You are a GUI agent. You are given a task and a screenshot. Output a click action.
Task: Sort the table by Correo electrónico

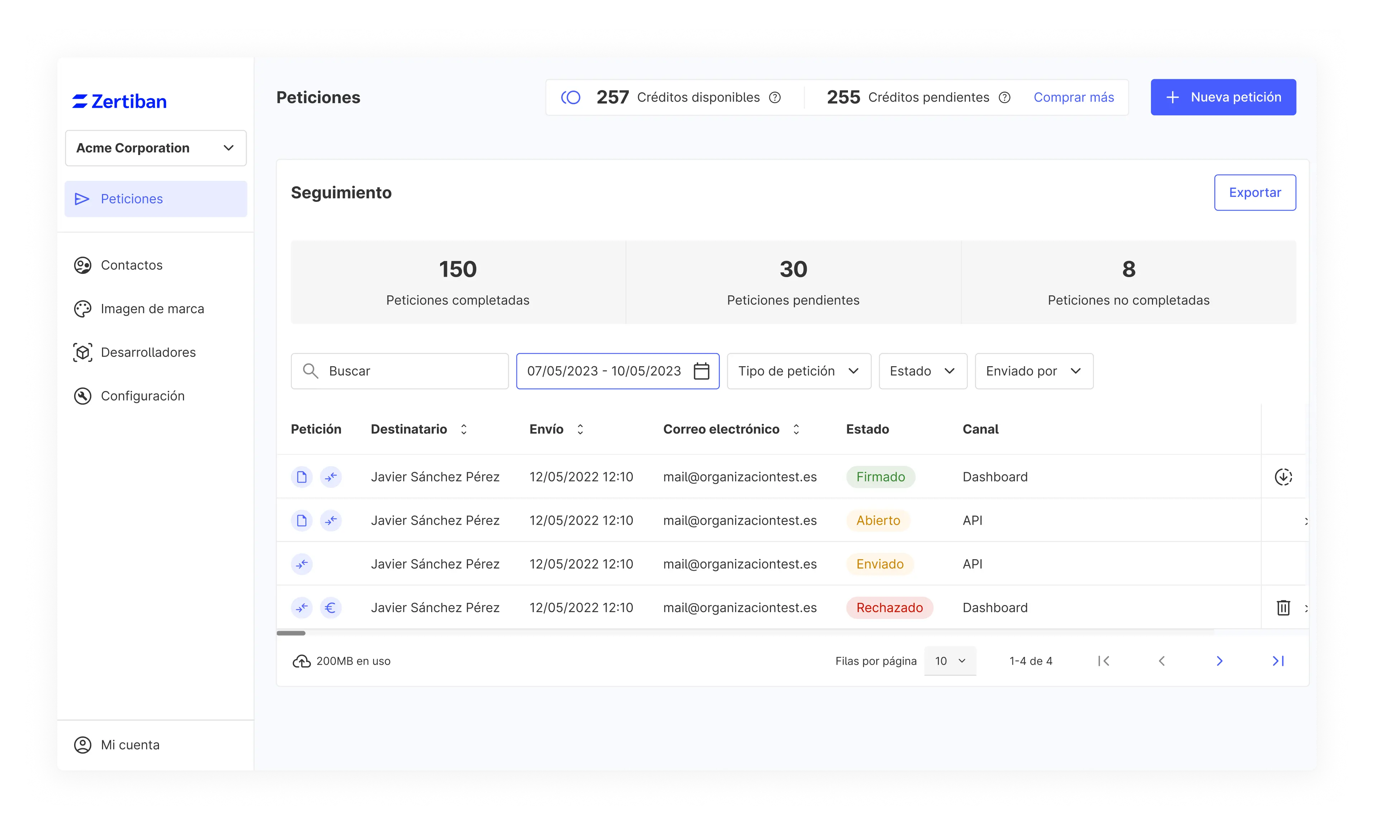click(x=796, y=429)
